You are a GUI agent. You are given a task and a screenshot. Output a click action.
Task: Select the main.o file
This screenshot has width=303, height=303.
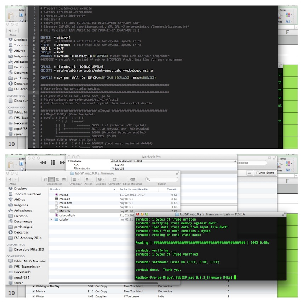pyautogui.click(x=114, y=207)
